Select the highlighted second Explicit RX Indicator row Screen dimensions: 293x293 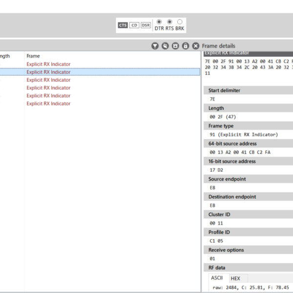coord(48,72)
